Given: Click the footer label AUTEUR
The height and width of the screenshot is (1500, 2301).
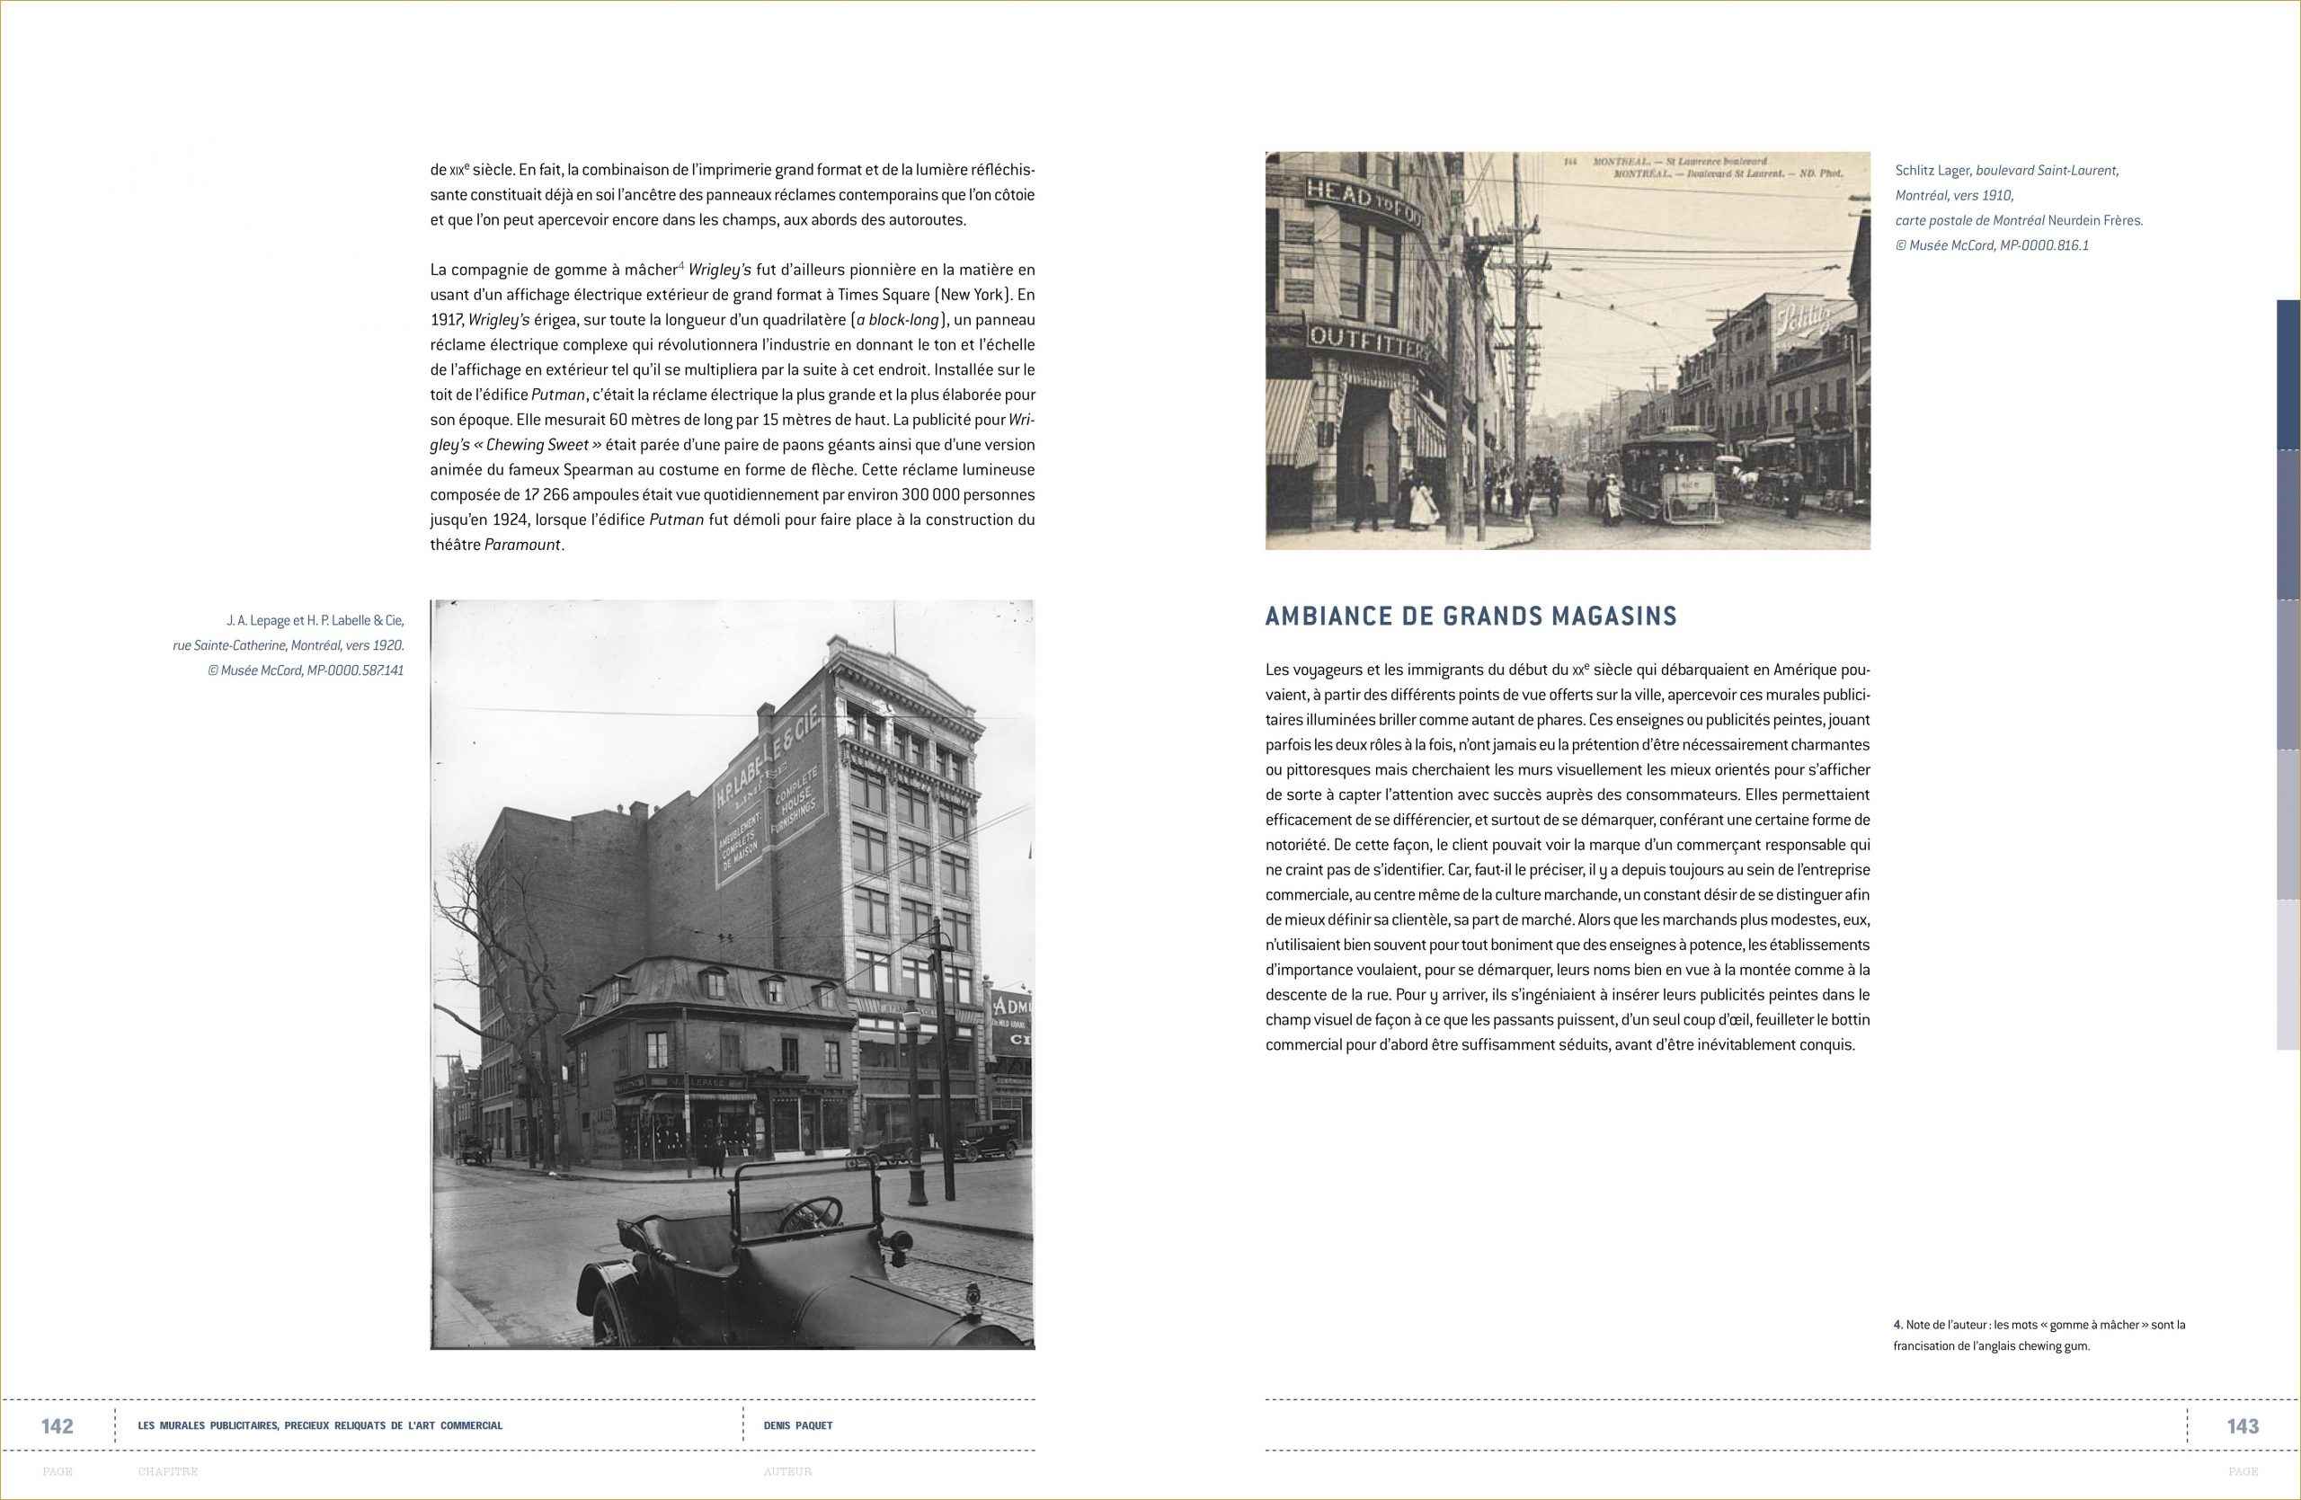Looking at the screenshot, I should 788,1472.
